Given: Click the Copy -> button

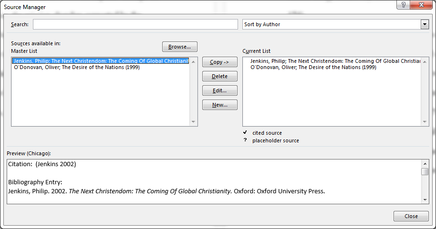Looking at the screenshot, I should (x=219, y=62).
